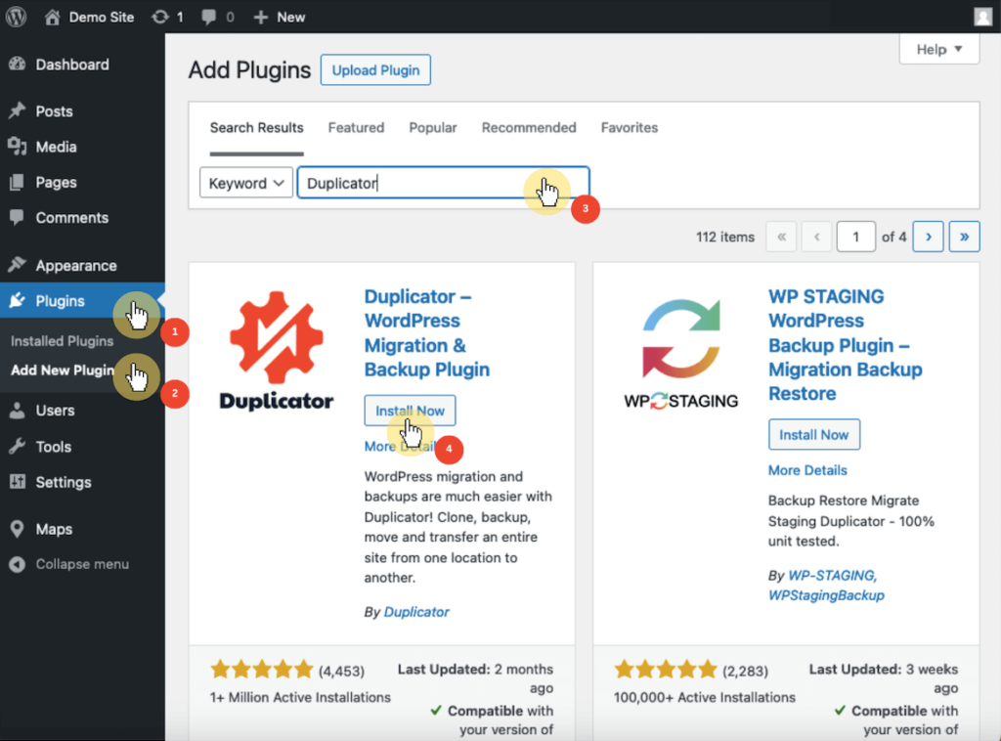This screenshot has height=741, width=1001.
Task: Expand the Help dropdown tab
Action: 939,49
